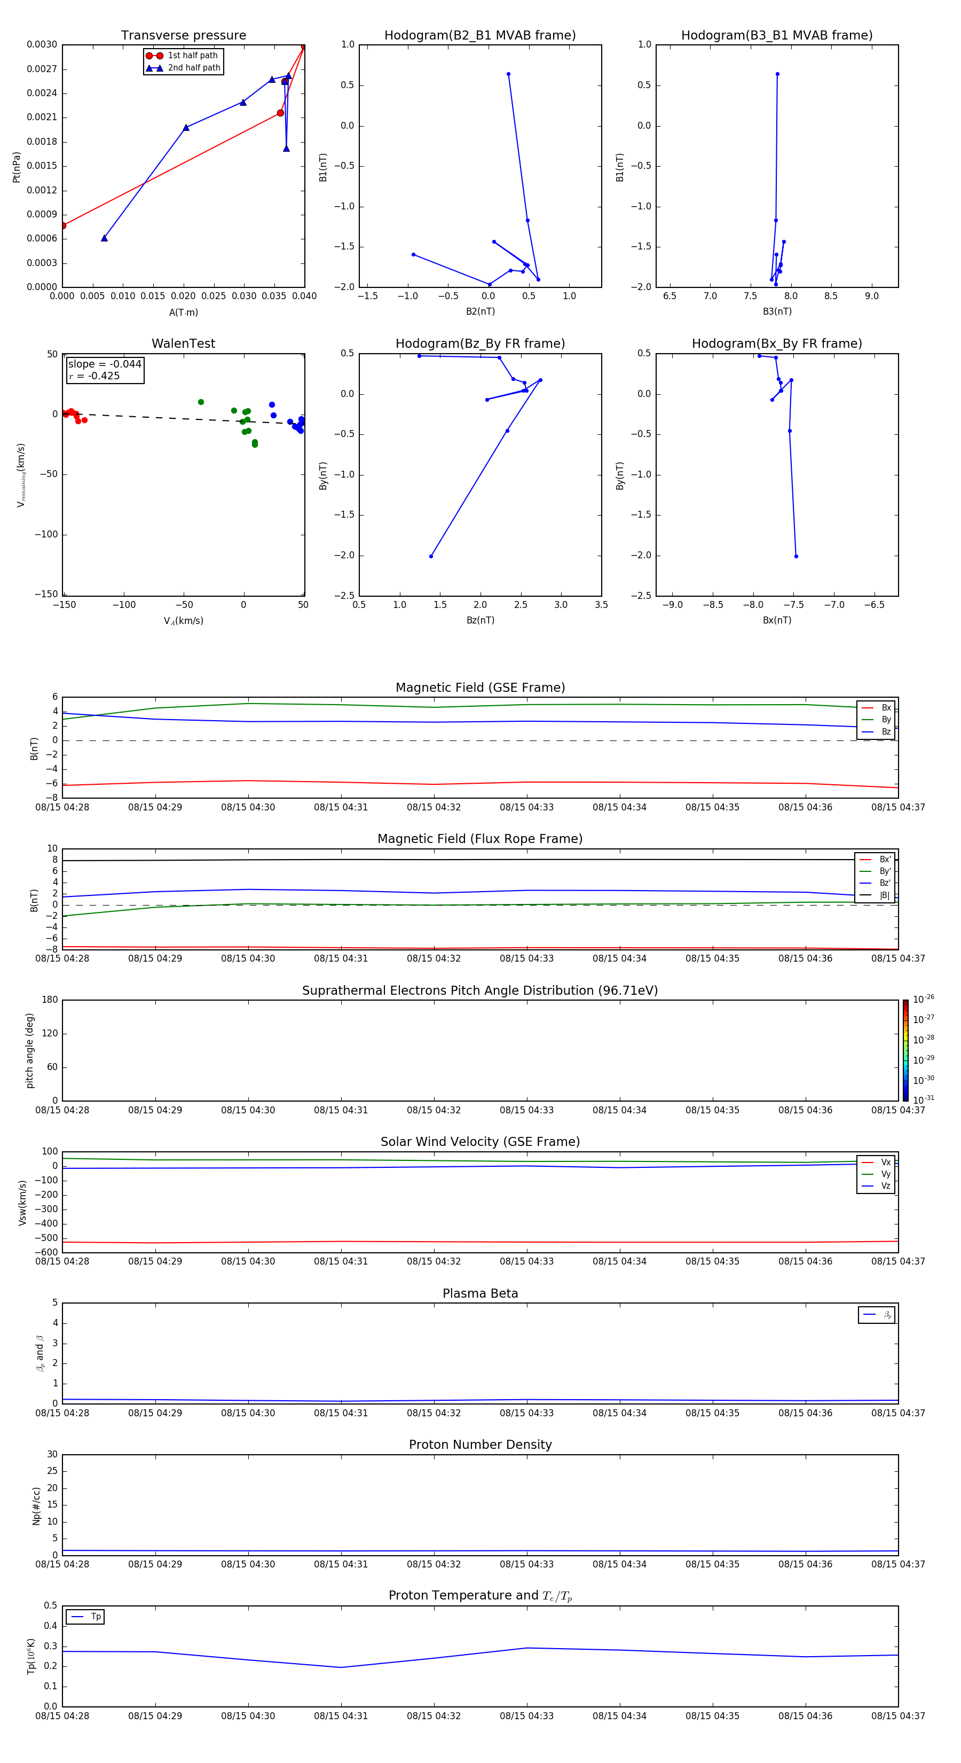Click the beta_p legend in Plasma Beta
Image resolution: width=961 pixels, height=1763 pixels.
click(877, 1315)
